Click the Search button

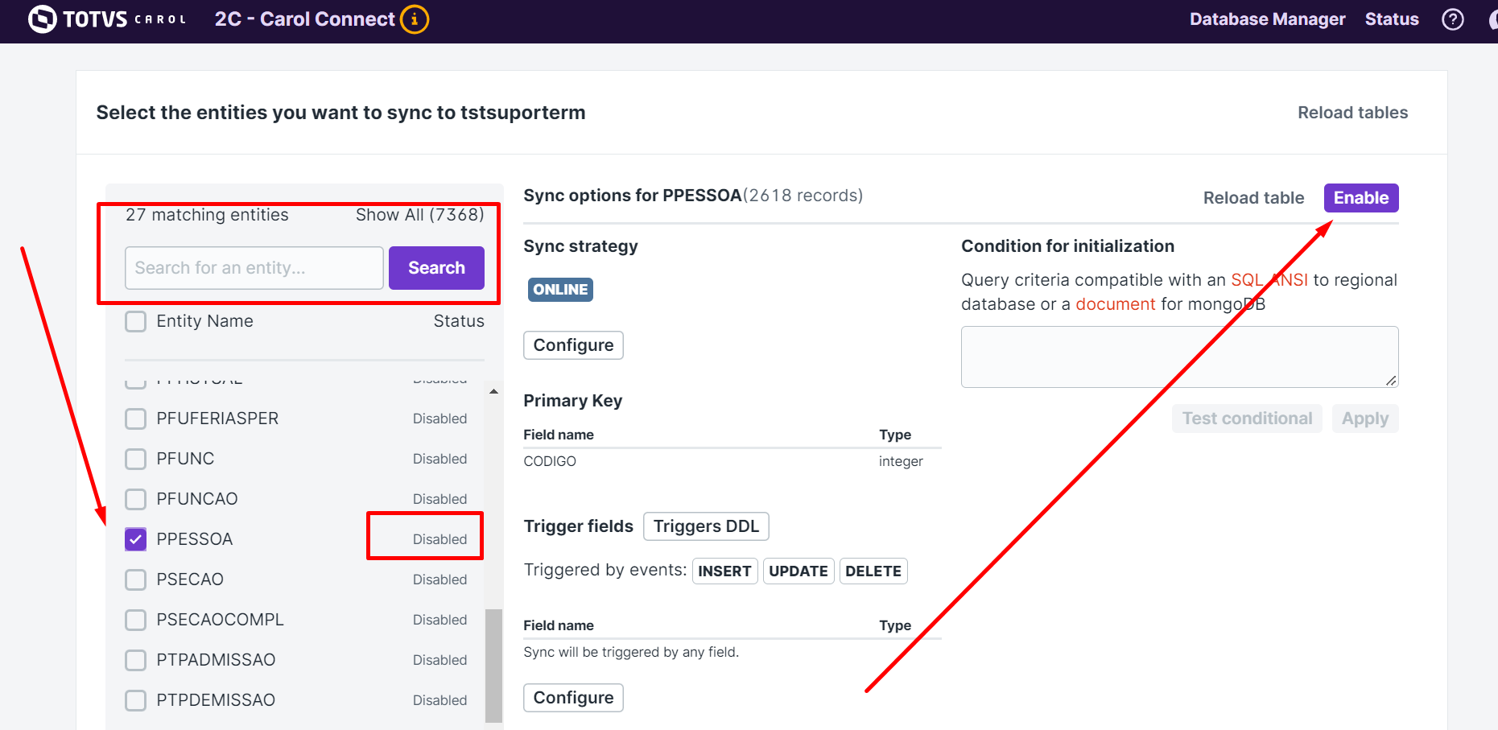tap(435, 268)
